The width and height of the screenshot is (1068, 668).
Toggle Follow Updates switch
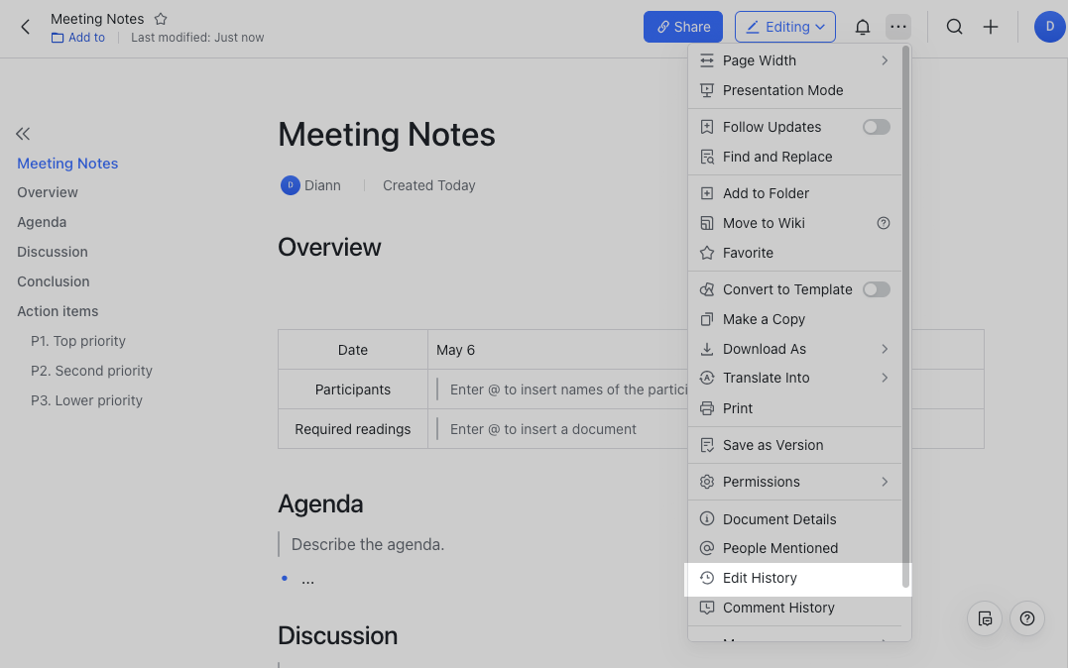[876, 127]
